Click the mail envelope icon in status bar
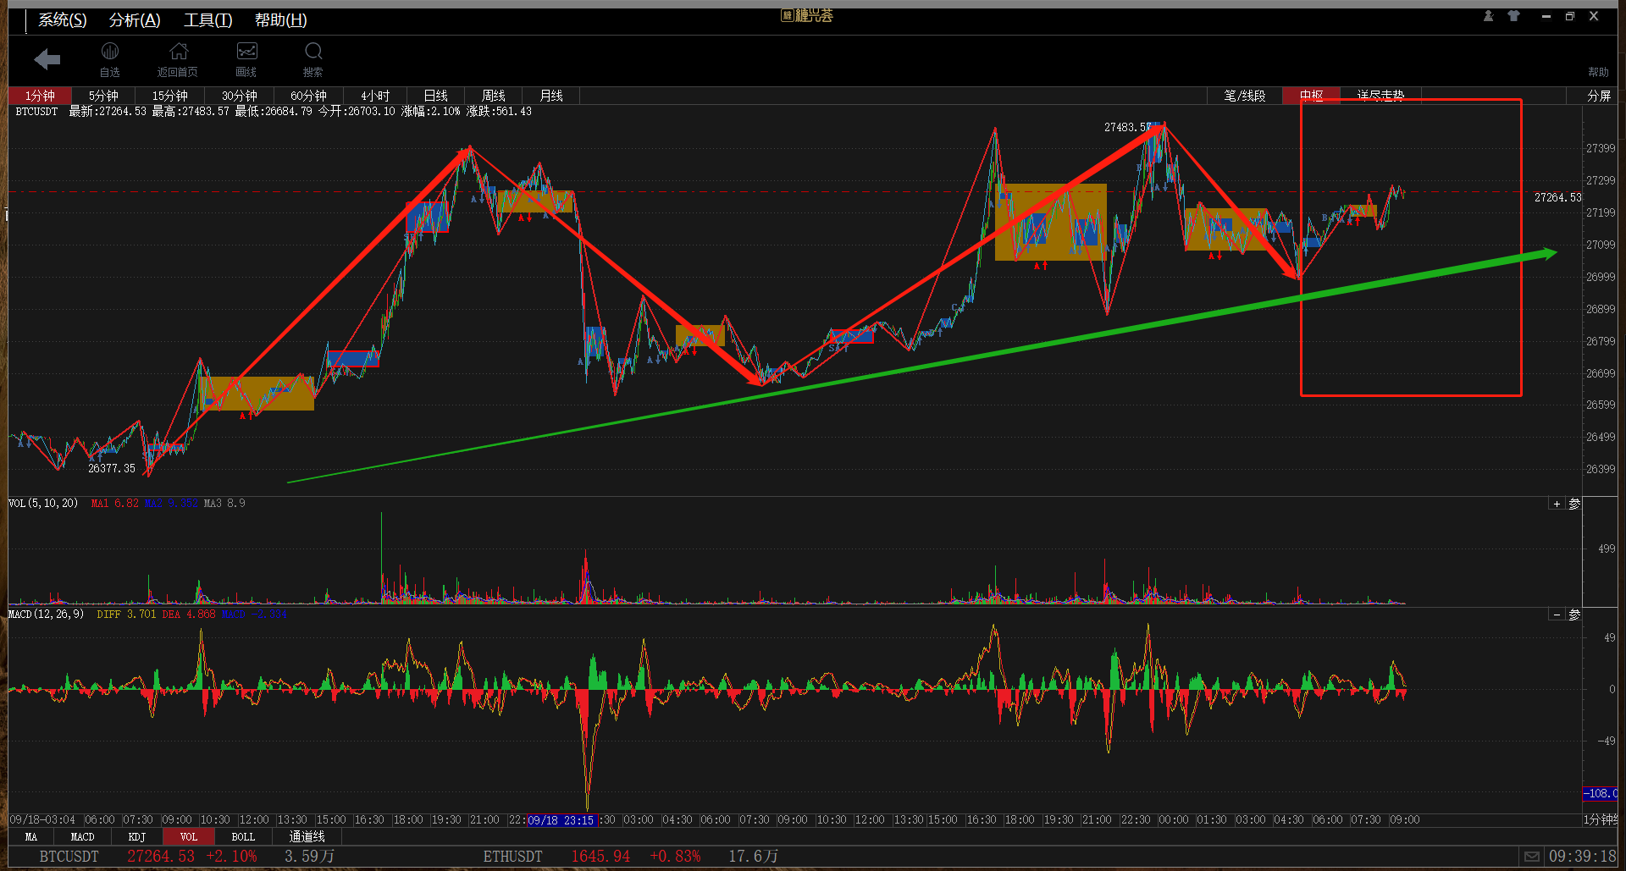This screenshot has height=871, width=1626. tap(1532, 857)
